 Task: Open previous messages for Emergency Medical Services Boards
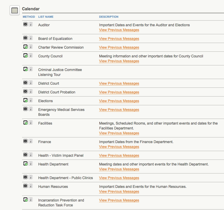[119, 110]
